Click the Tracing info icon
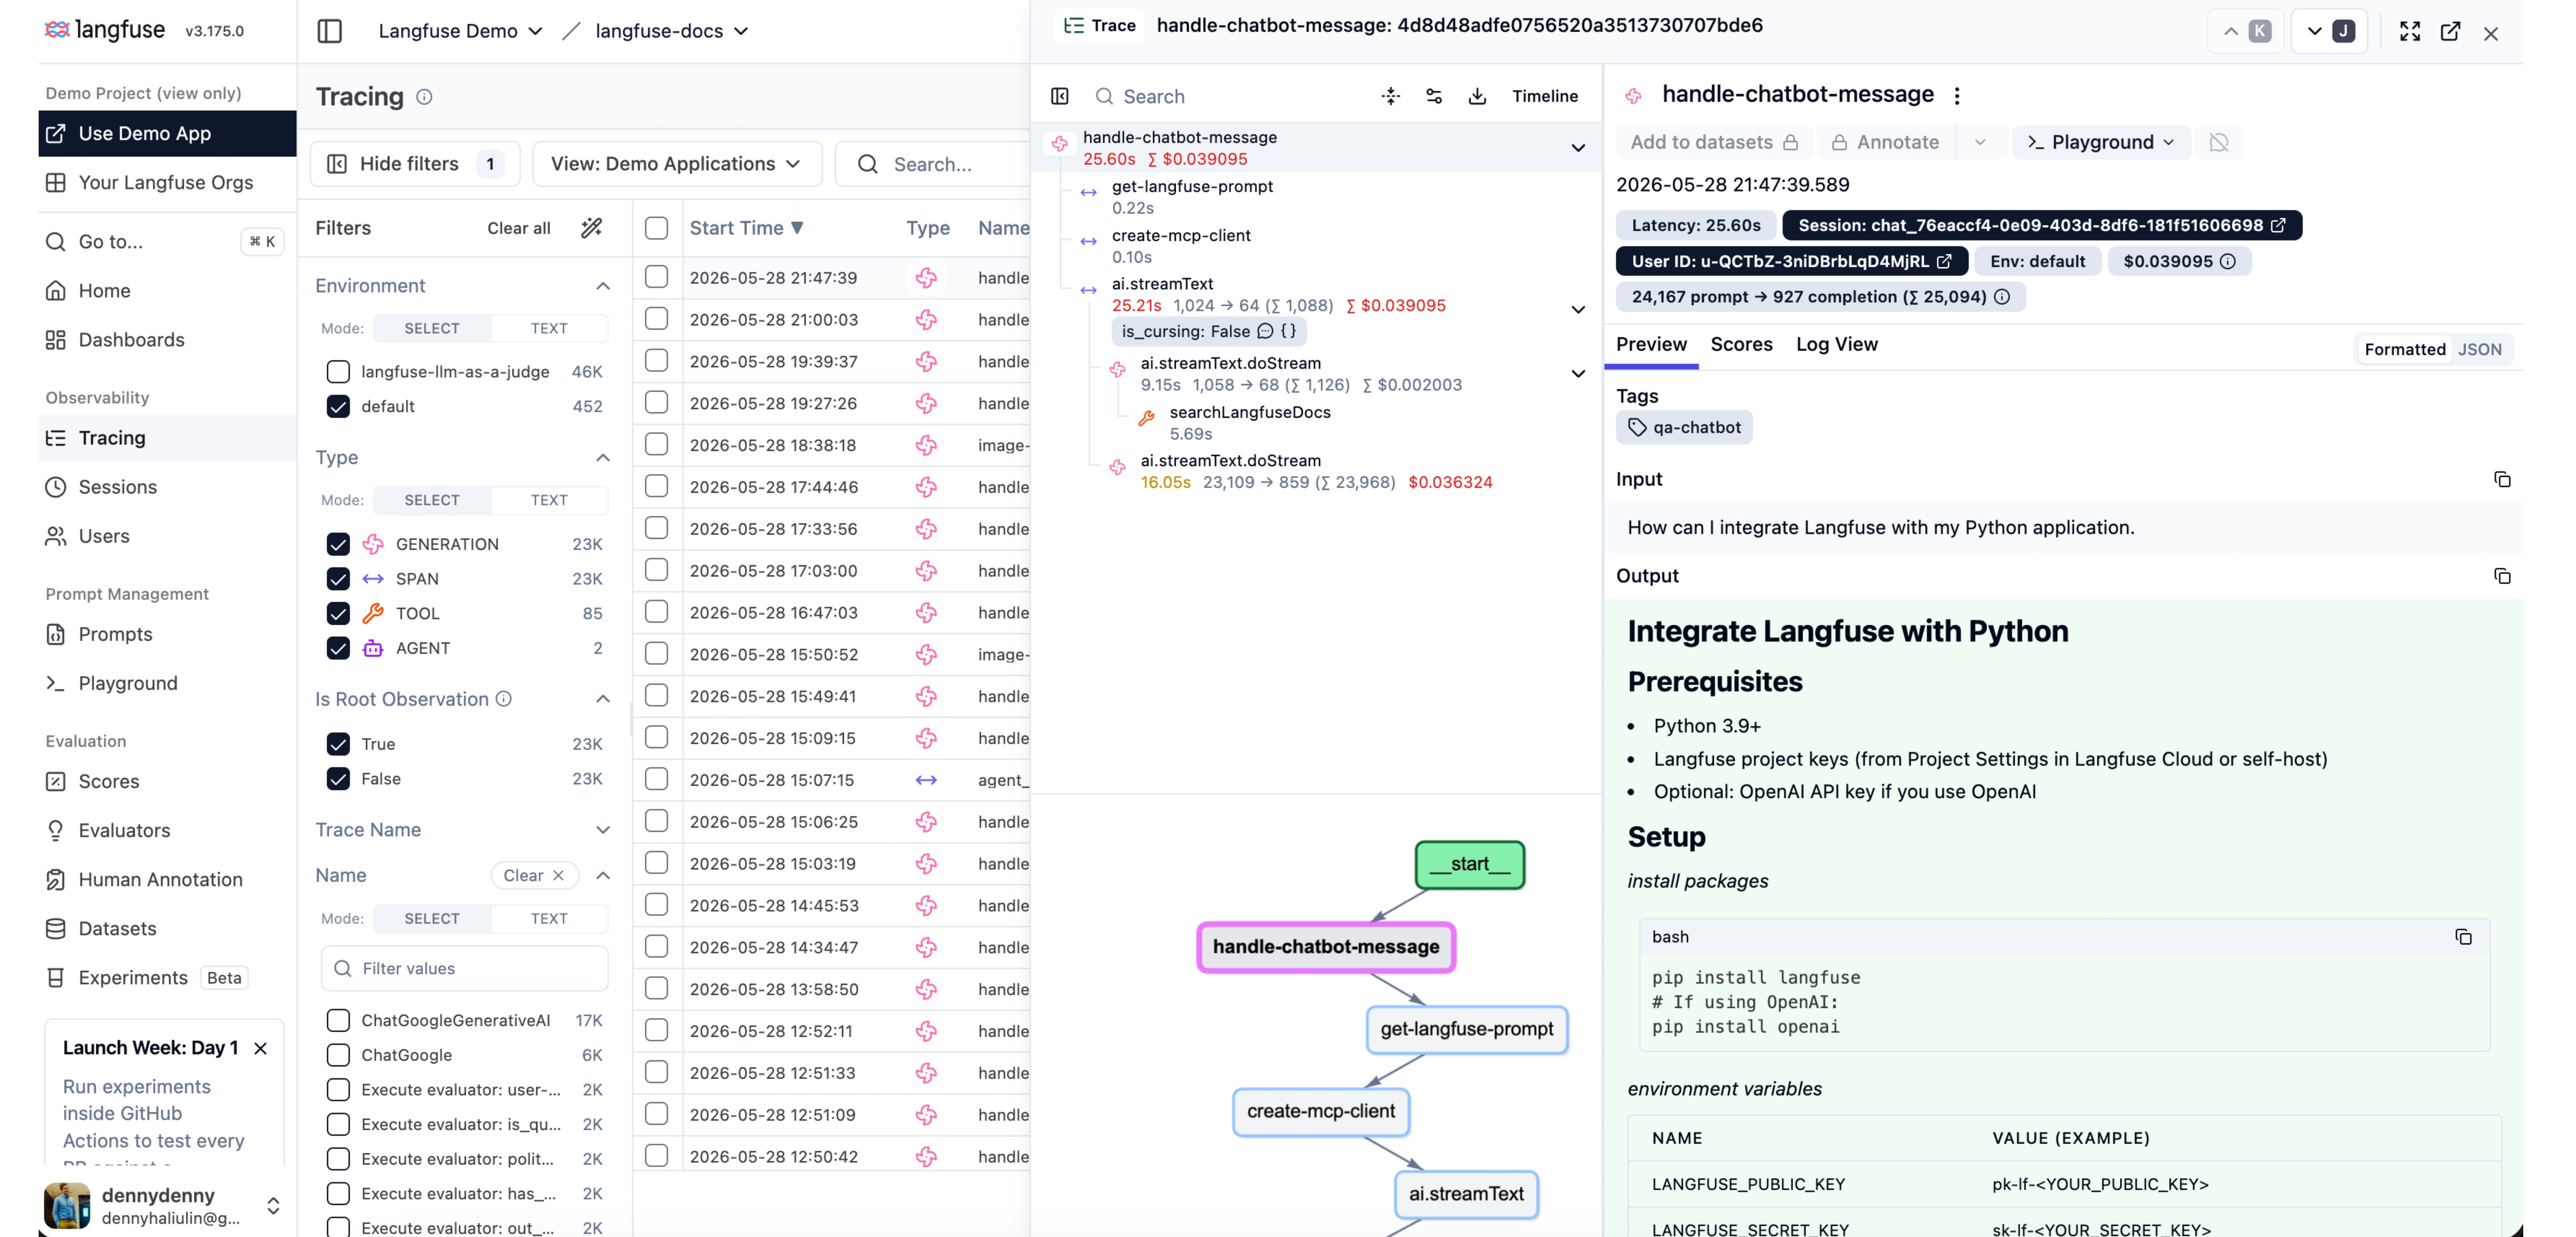 (x=424, y=97)
